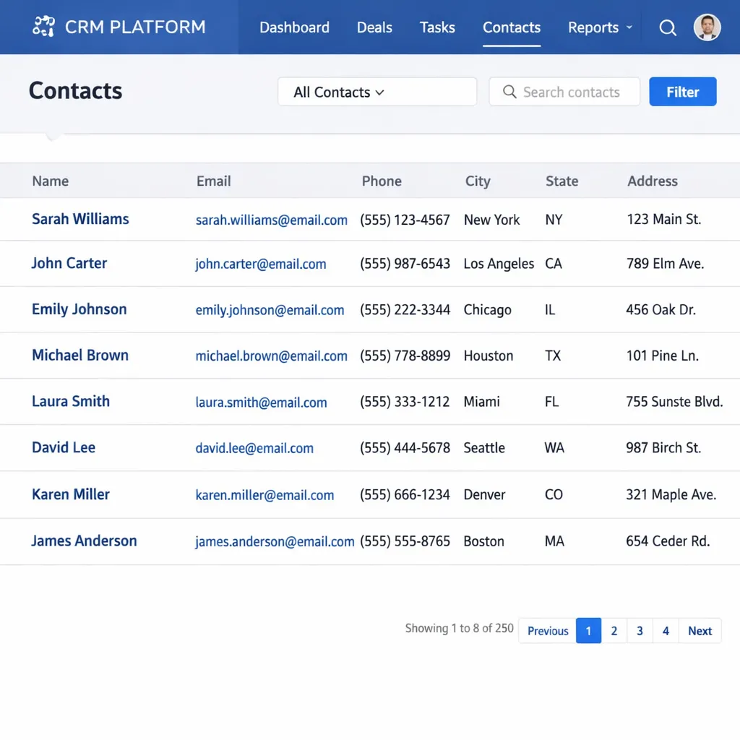Go to page 2 of contacts
Screen dimensions: 740x740
click(x=614, y=631)
